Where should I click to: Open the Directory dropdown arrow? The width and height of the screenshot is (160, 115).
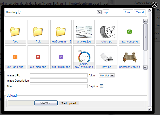(99, 12)
